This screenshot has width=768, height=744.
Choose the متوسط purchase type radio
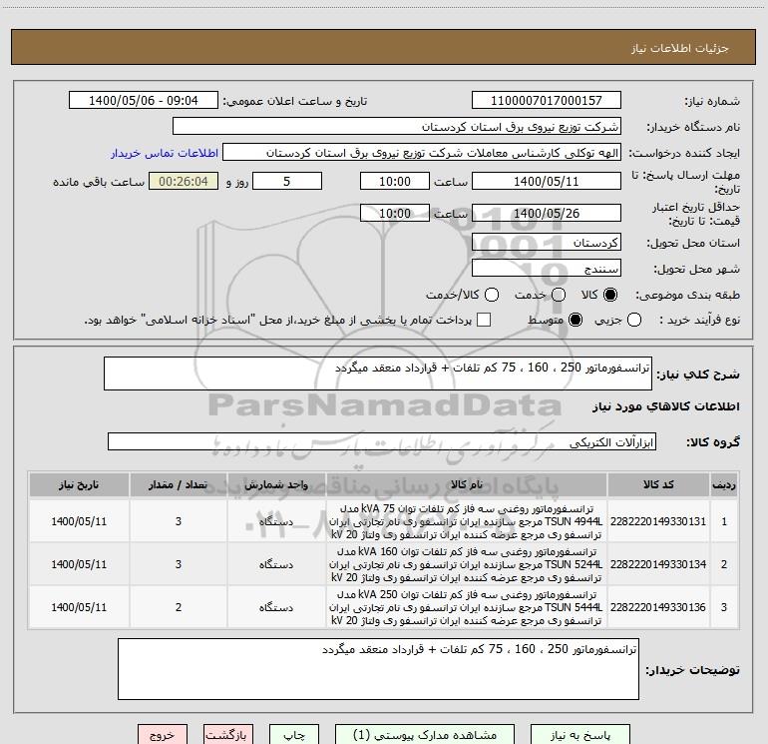(576, 321)
